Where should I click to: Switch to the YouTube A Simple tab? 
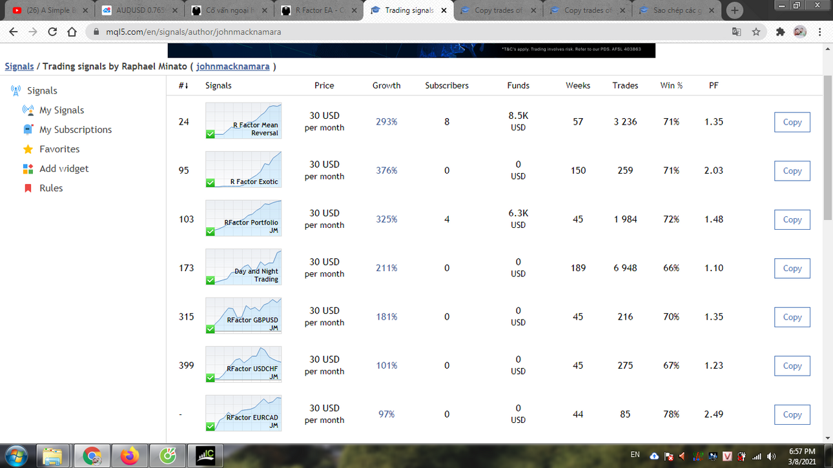50,10
